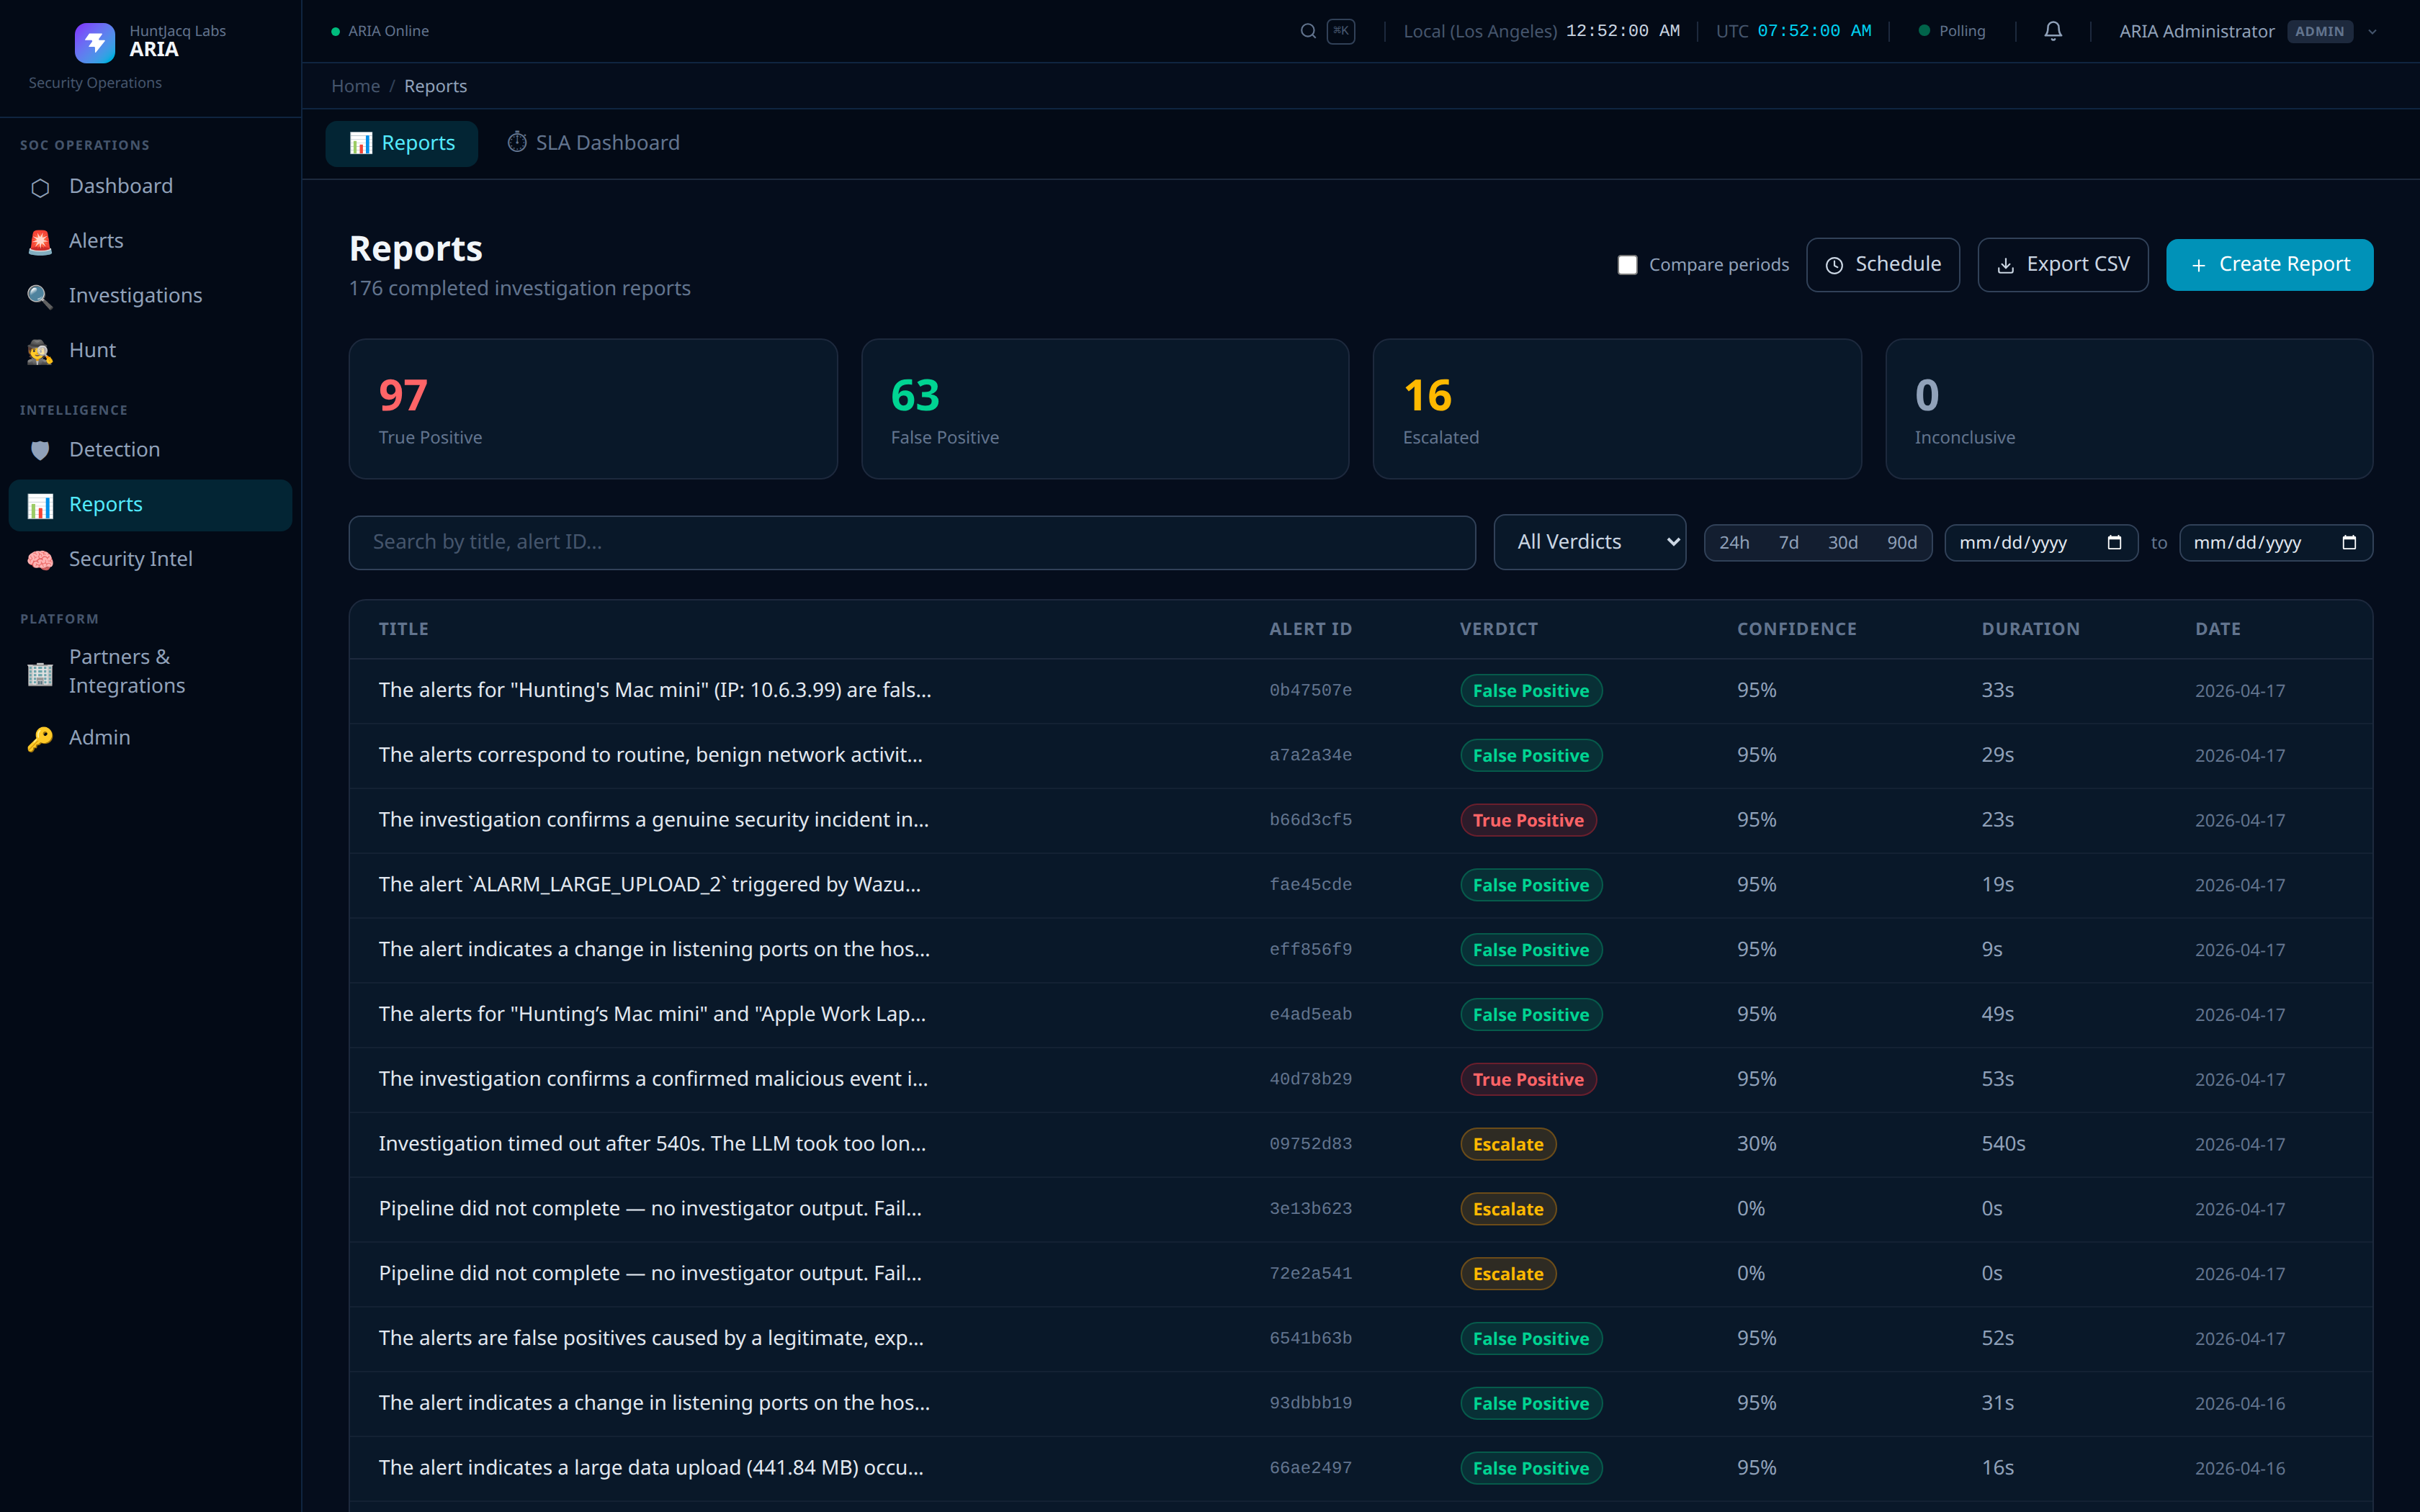Open the All Verdicts dropdown
Viewport: 2420px width, 1512px height.
(x=1590, y=542)
